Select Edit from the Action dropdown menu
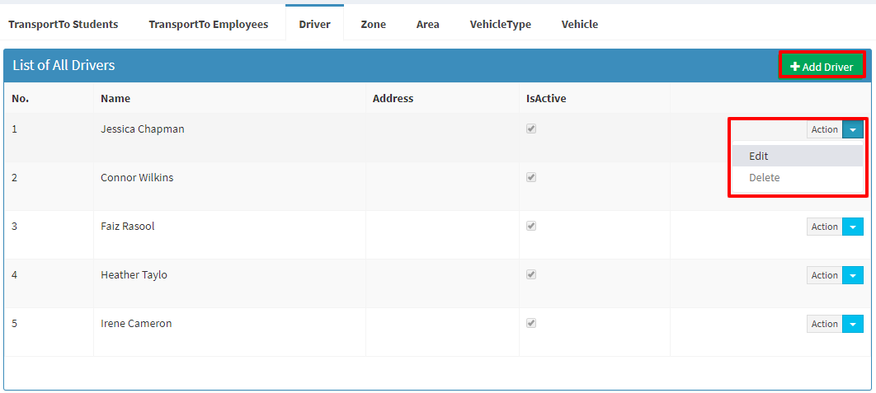This screenshot has height=393, width=876. click(798, 157)
